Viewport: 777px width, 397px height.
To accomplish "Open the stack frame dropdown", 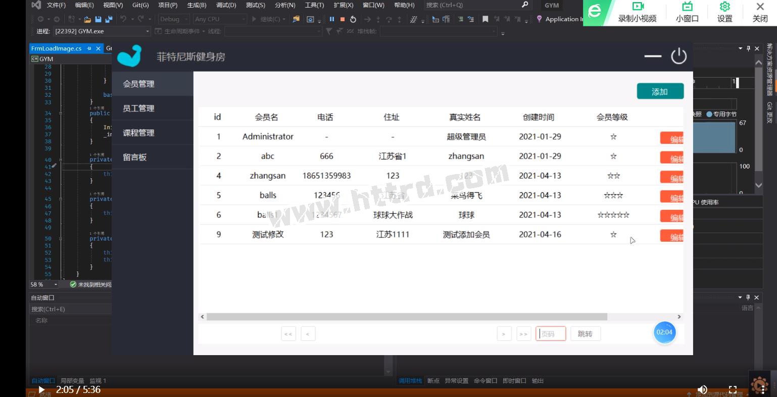I will click(x=439, y=31).
